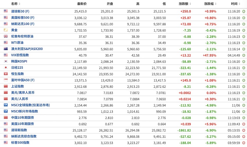Image resolution: width=247 pixels, height=147 pixels.
Task: Sort by 时间 column header
Action: [x=235, y=4]
